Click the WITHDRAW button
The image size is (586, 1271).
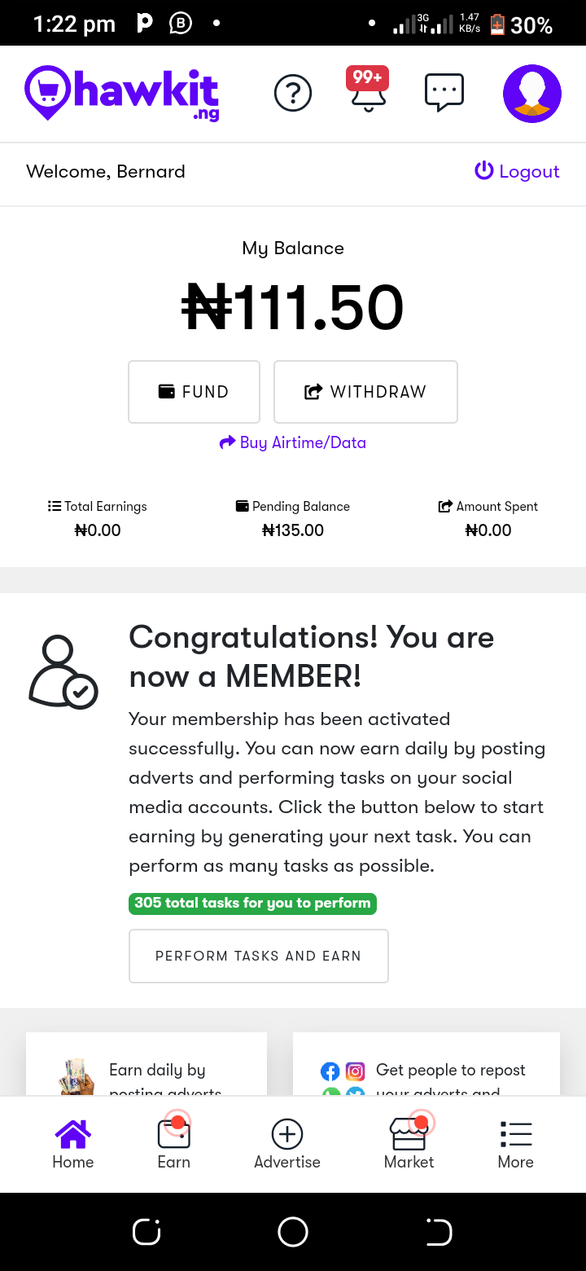365,391
